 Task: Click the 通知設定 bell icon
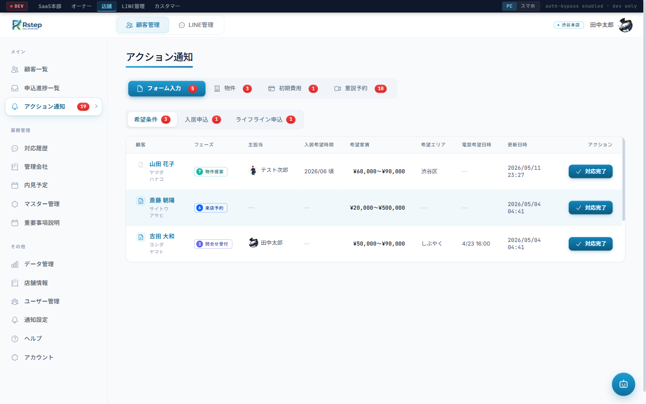tap(15, 320)
